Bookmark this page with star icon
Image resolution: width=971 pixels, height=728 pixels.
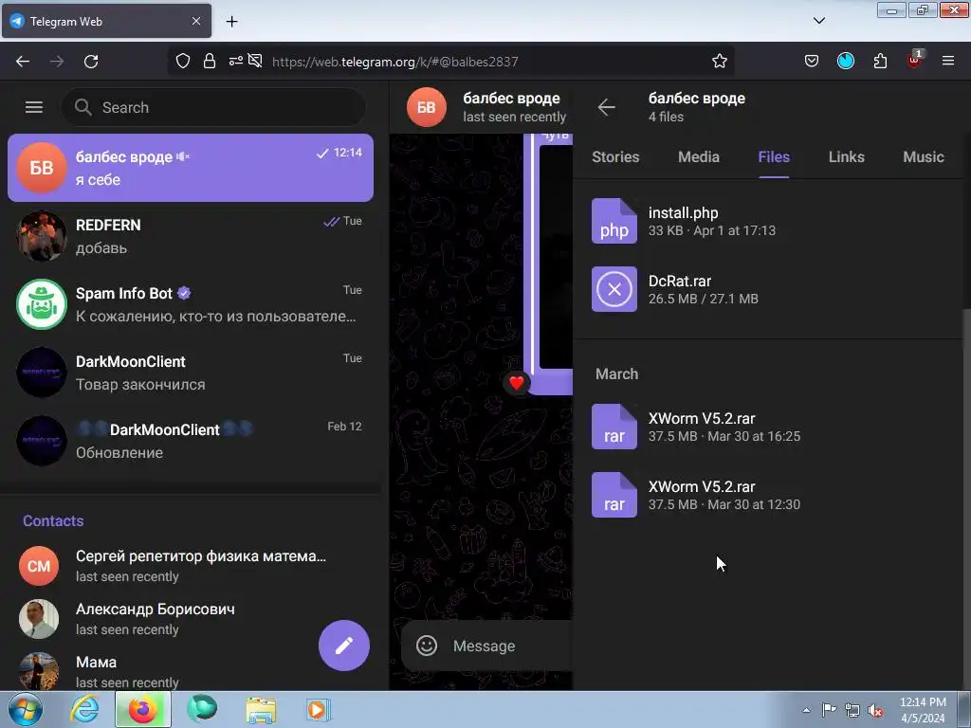[x=719, y=61]
